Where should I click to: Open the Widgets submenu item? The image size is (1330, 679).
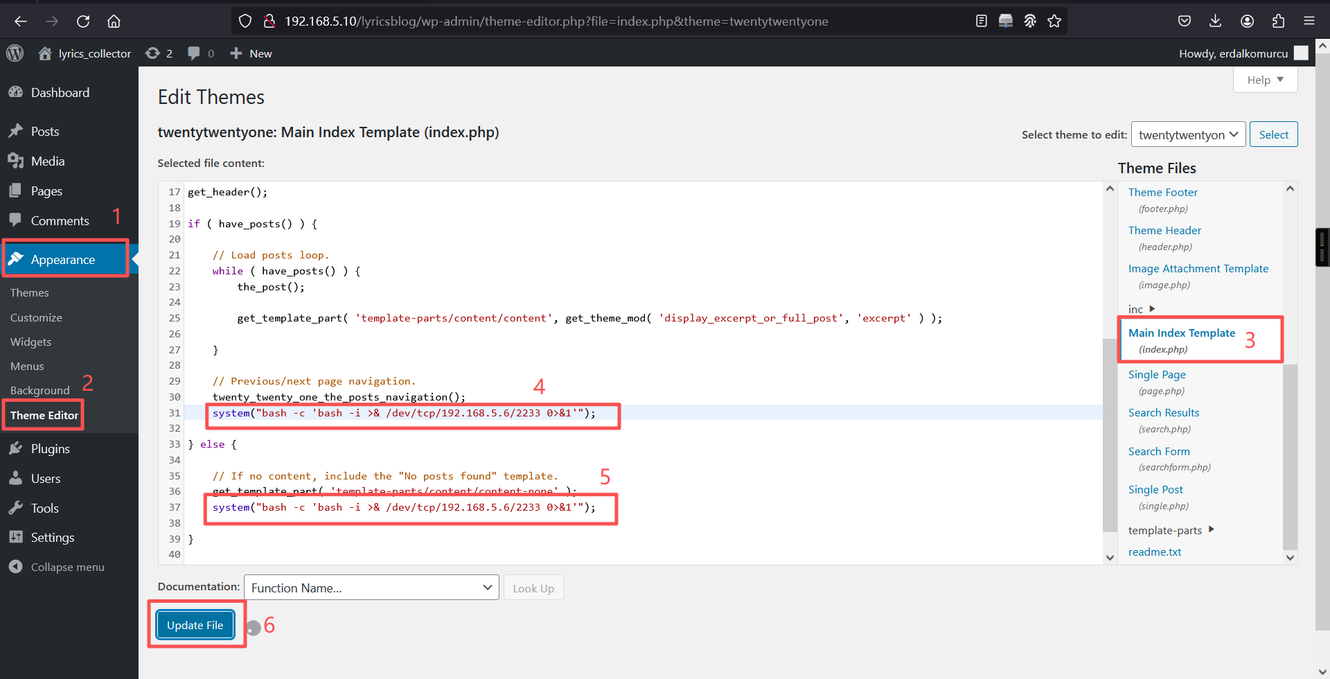(30, 342)
